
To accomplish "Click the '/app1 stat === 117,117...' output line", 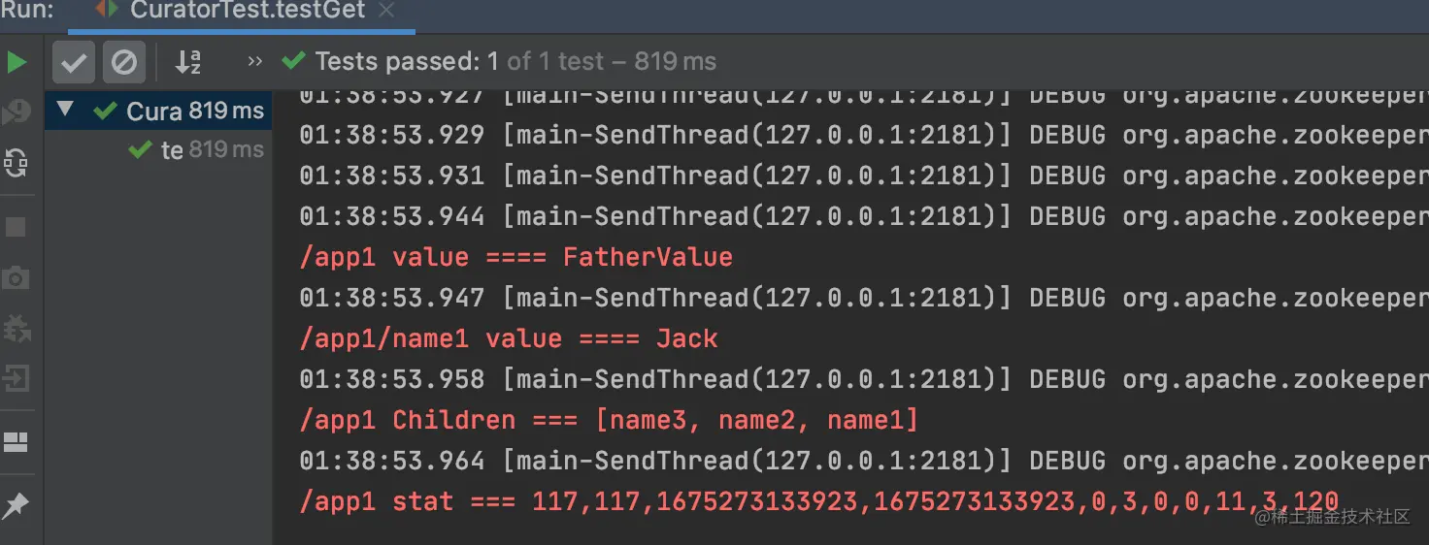I will 819,501.
